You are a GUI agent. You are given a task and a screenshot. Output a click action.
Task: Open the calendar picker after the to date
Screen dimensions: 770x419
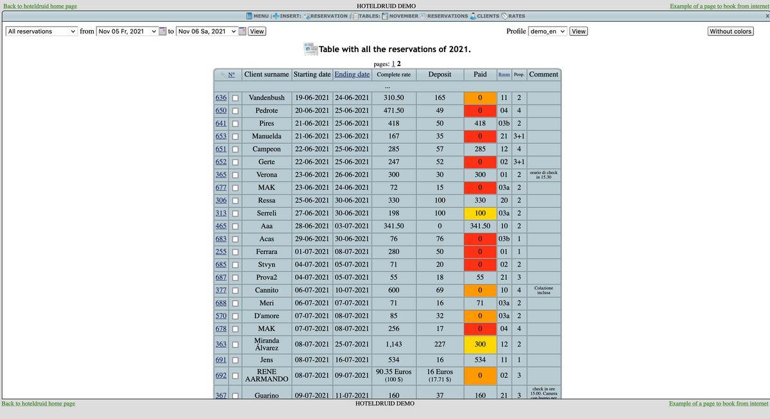[x=243, y=31]
